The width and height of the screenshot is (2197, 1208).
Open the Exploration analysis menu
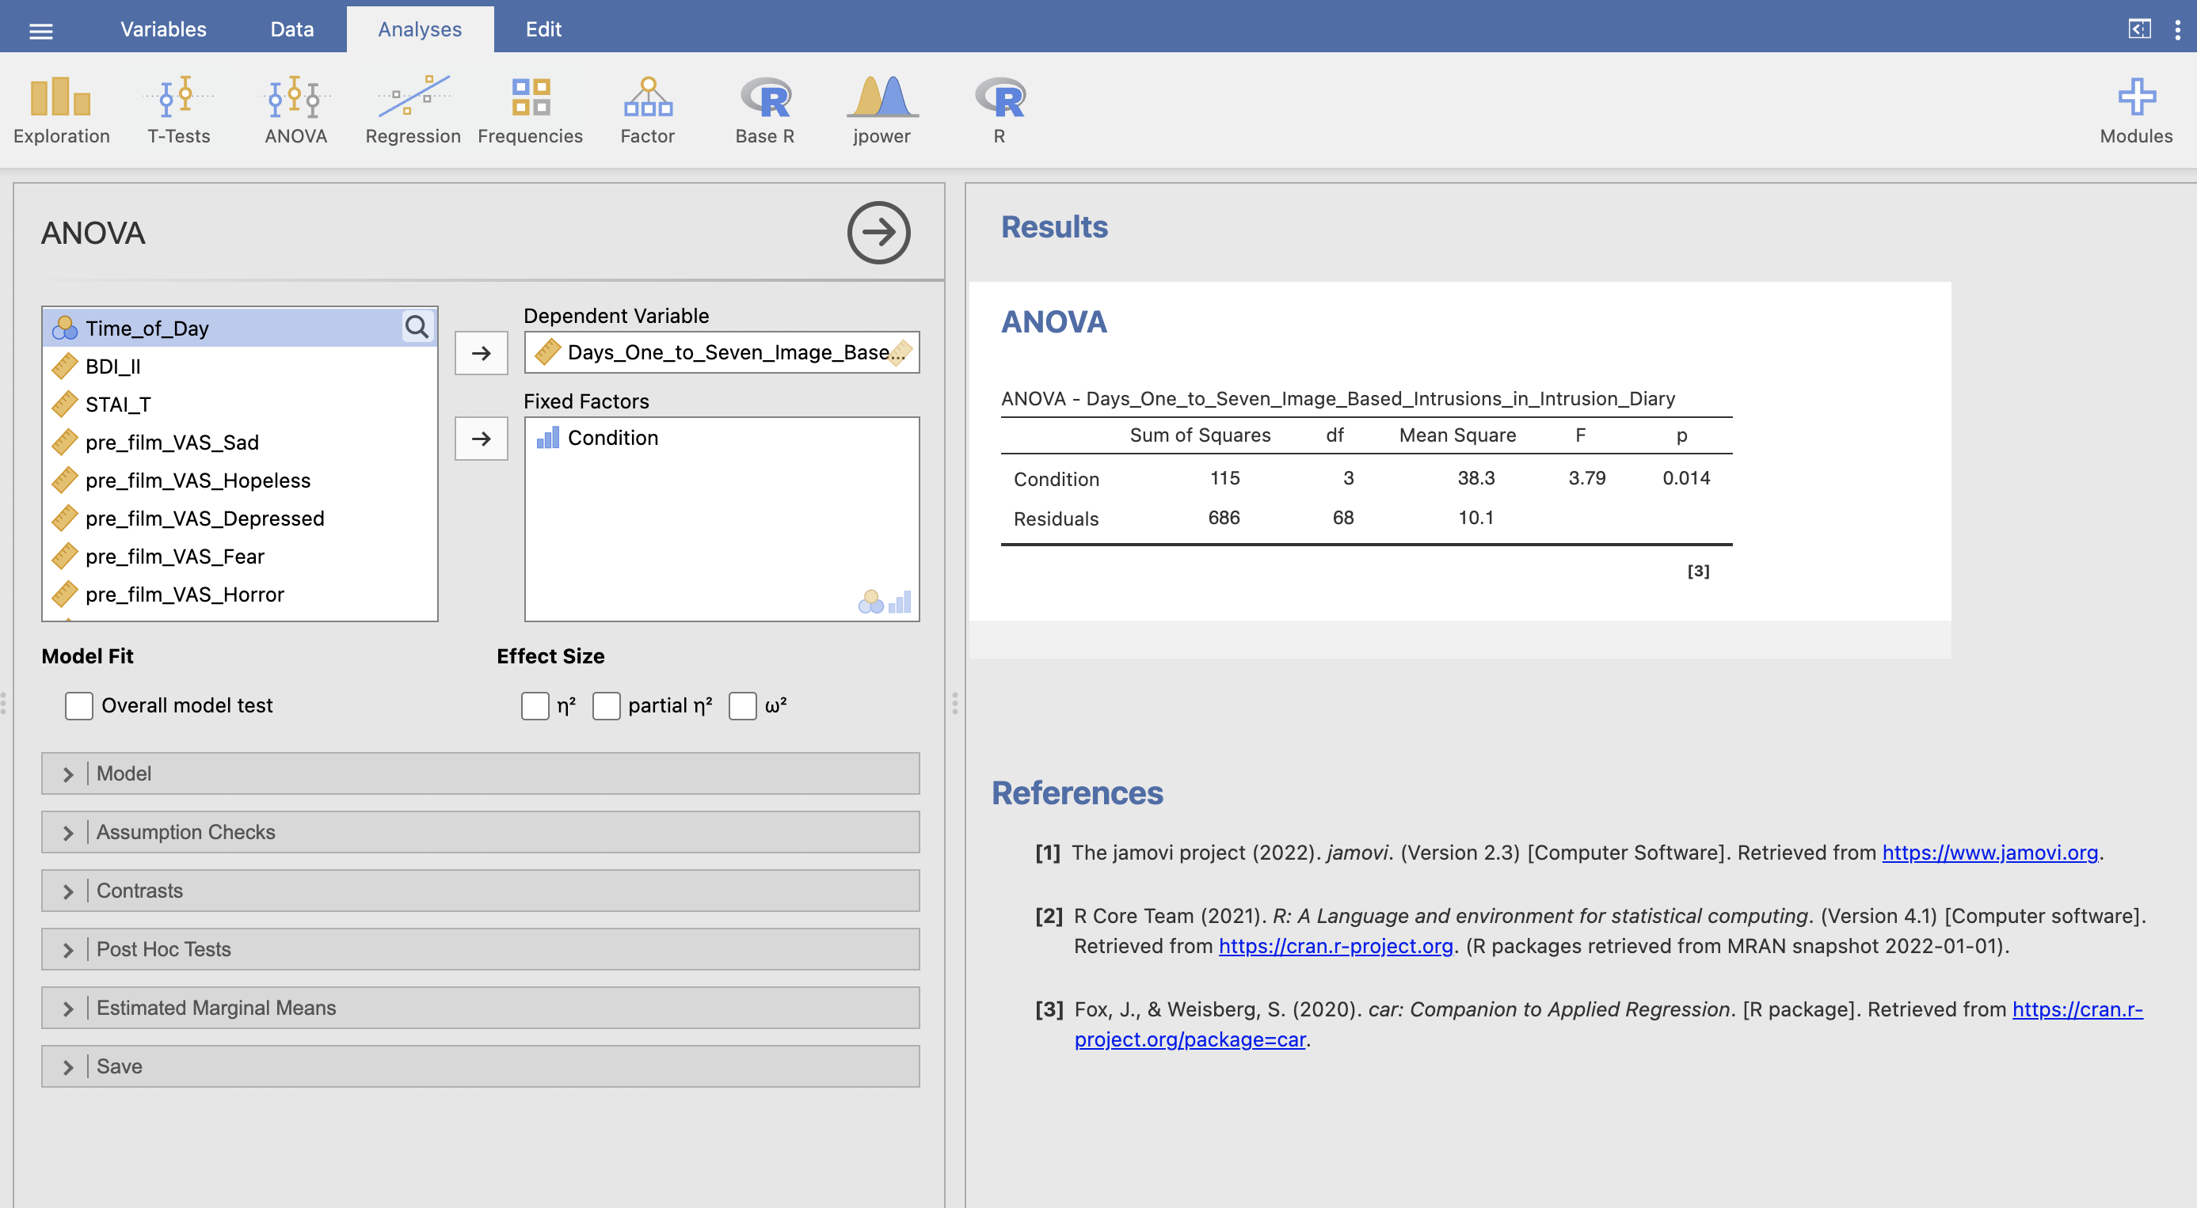pos(62,111)
